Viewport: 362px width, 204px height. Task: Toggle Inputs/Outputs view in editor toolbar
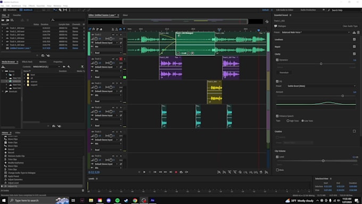coord(90,29)
